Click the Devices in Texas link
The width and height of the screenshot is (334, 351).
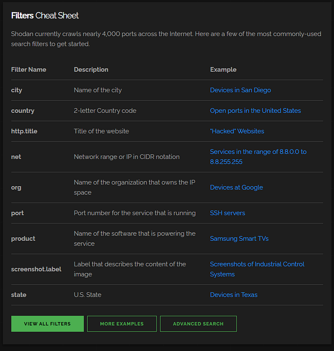[233, 295]
